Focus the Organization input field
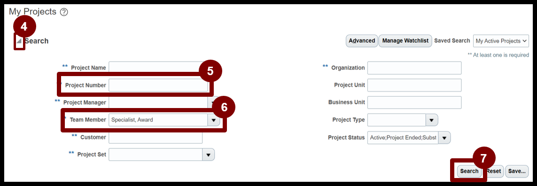Viewport: 537px width, 186px height. click(x=414, y=68)
